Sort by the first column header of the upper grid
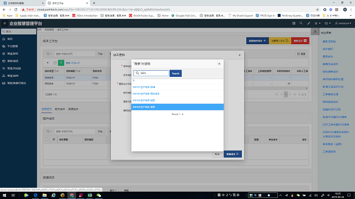This screenshot has width=355, height=199. pyautogui.click(x=52, y=71)
